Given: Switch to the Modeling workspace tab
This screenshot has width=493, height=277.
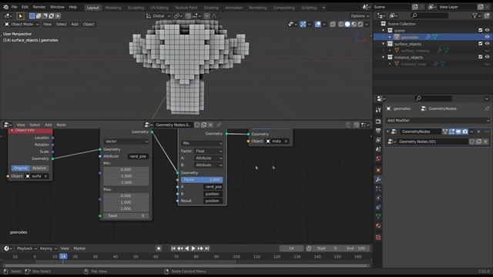Looking at the screenshot, I should (113, 8).
